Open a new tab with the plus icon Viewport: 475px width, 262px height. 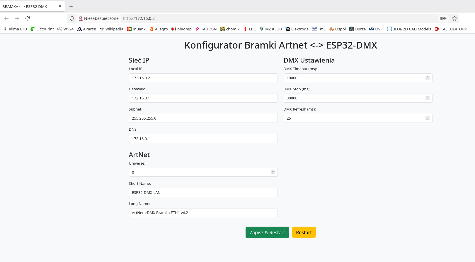[71, 6]
